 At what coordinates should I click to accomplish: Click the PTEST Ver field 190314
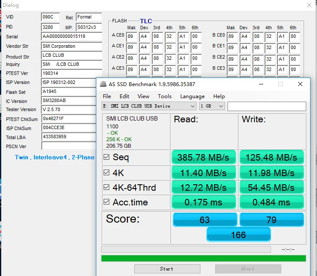71,73
